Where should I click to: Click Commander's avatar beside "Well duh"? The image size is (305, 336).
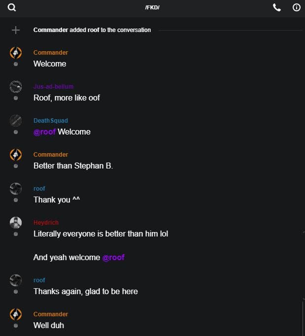point(16,314)
